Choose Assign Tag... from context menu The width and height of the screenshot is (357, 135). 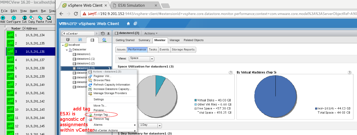click(102, 115)
